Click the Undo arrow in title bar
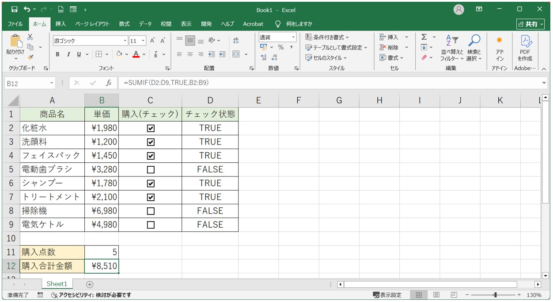Image resolution: width=553 pixels, height=302 pixels. (x=27, y=9)
